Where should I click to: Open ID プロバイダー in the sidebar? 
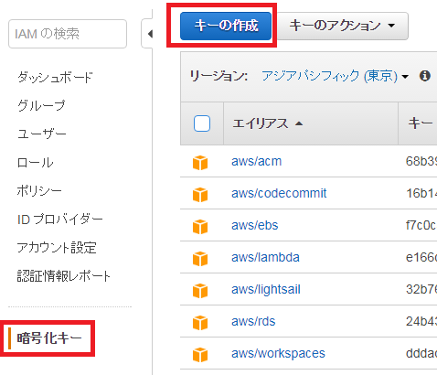[60, 220]
